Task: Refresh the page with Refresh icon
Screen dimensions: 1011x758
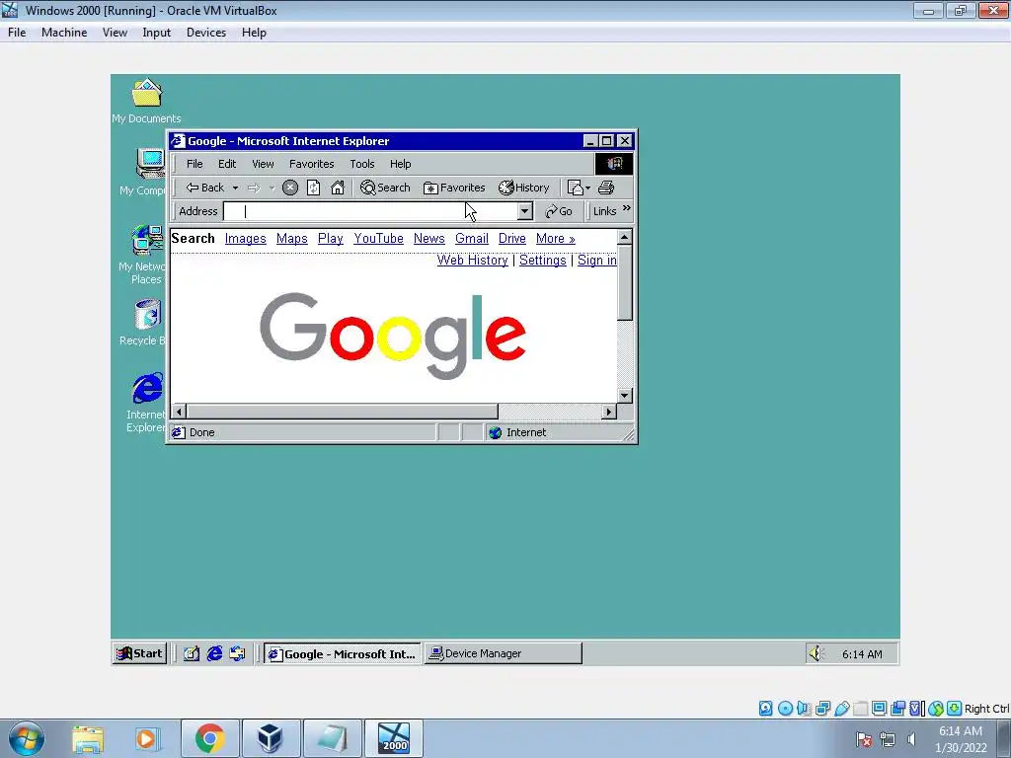Action: pyautogui.click(x=313, y=188)
